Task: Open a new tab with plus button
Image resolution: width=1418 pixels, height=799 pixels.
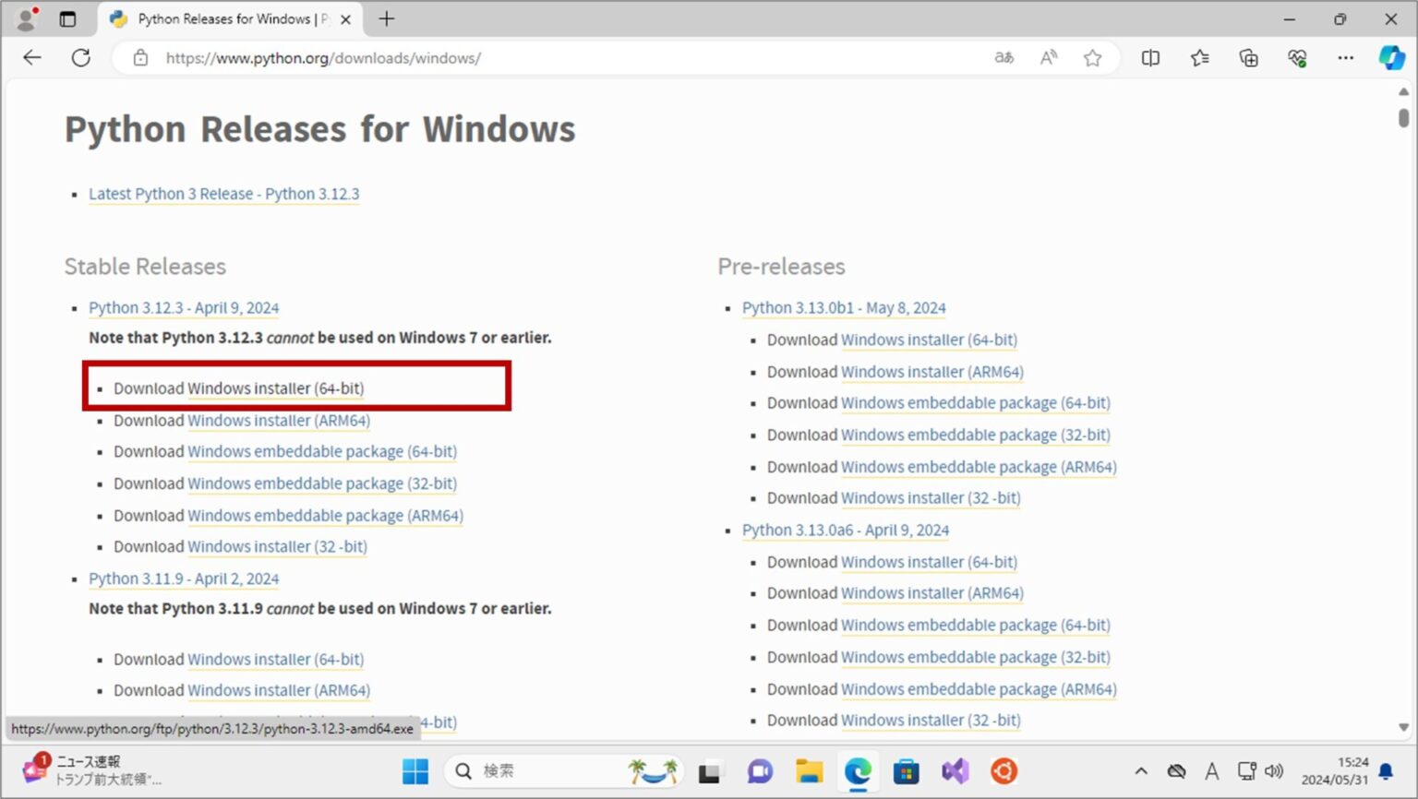Action: pyautogui.click(x=387, y=18)
